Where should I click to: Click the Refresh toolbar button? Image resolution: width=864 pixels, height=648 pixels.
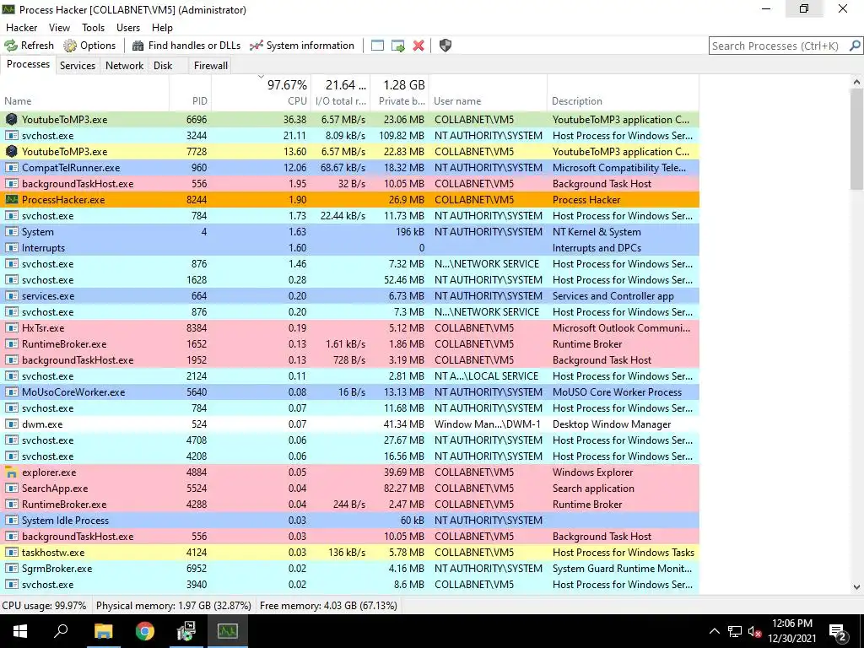click(30, 46)
